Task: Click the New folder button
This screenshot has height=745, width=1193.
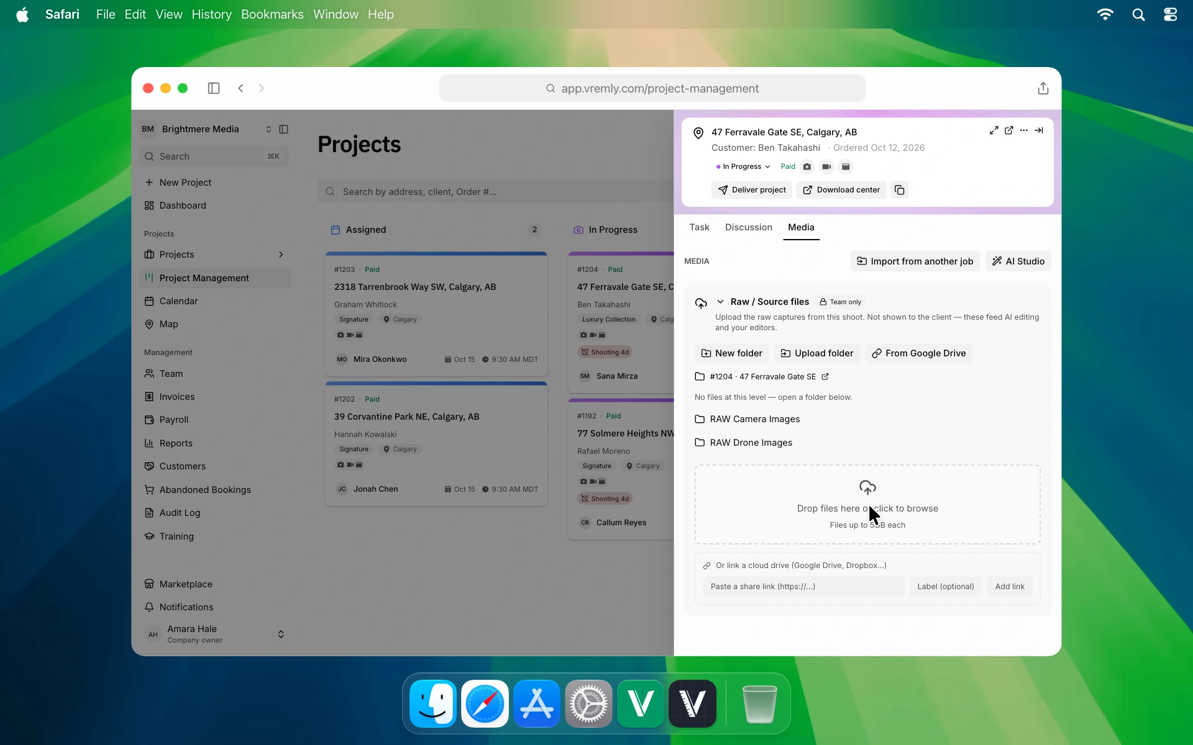Action: [x=731, y=353]
